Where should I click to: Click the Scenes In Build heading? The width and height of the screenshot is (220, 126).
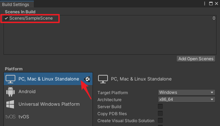[x=20, y=12]
